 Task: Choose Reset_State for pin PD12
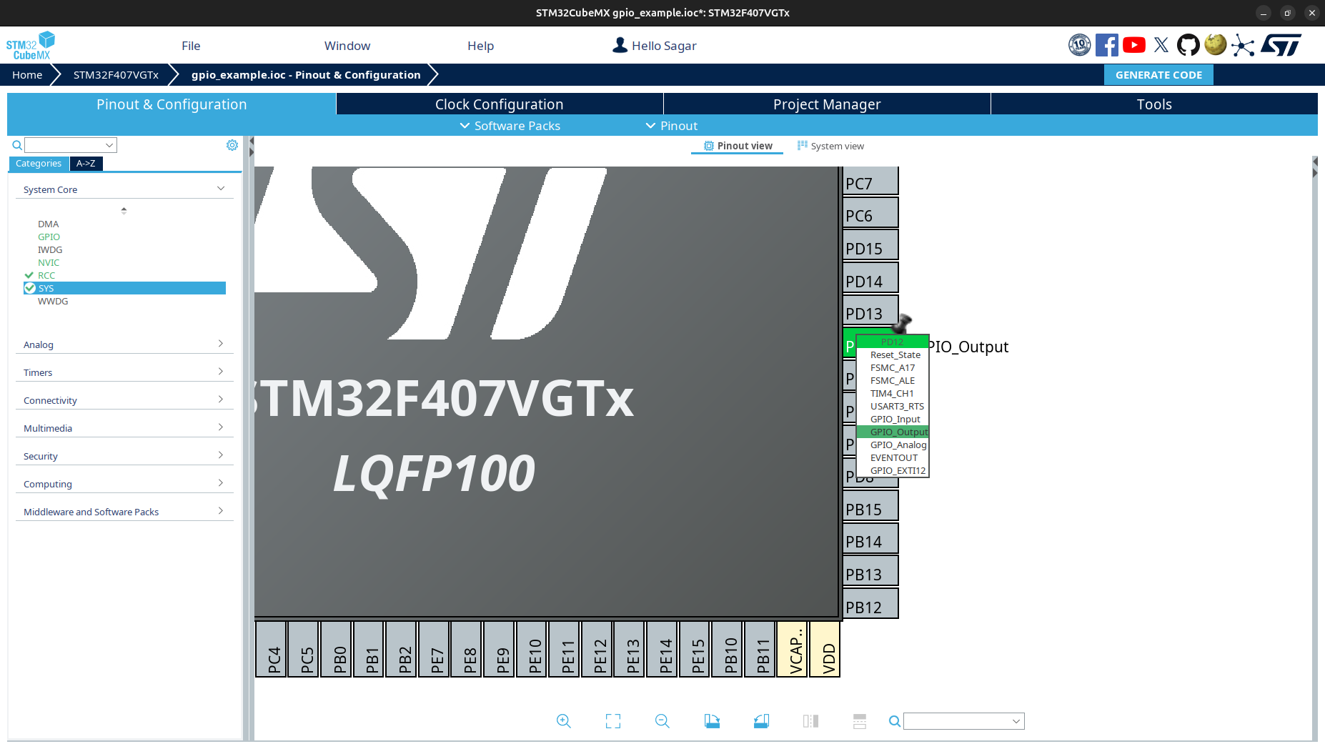point(893,354)
